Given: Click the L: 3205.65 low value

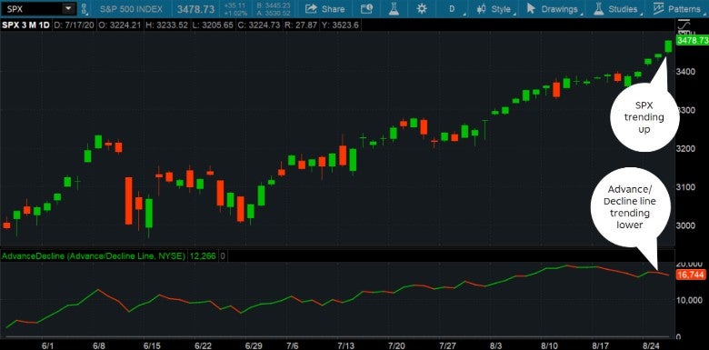Looking at the screenshot, I should pos(213,25).
